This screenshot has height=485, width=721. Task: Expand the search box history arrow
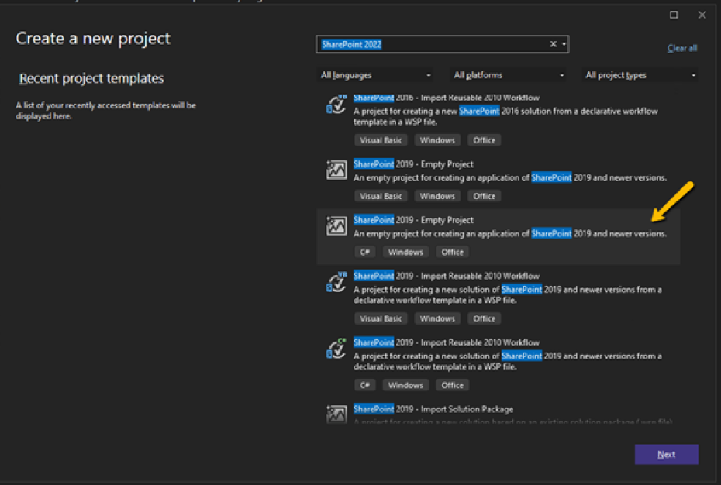click(x=564, y=44)
